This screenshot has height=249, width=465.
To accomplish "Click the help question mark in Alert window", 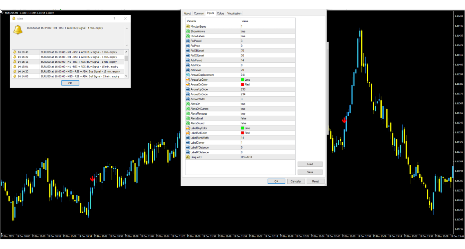I will coord(114,19).
